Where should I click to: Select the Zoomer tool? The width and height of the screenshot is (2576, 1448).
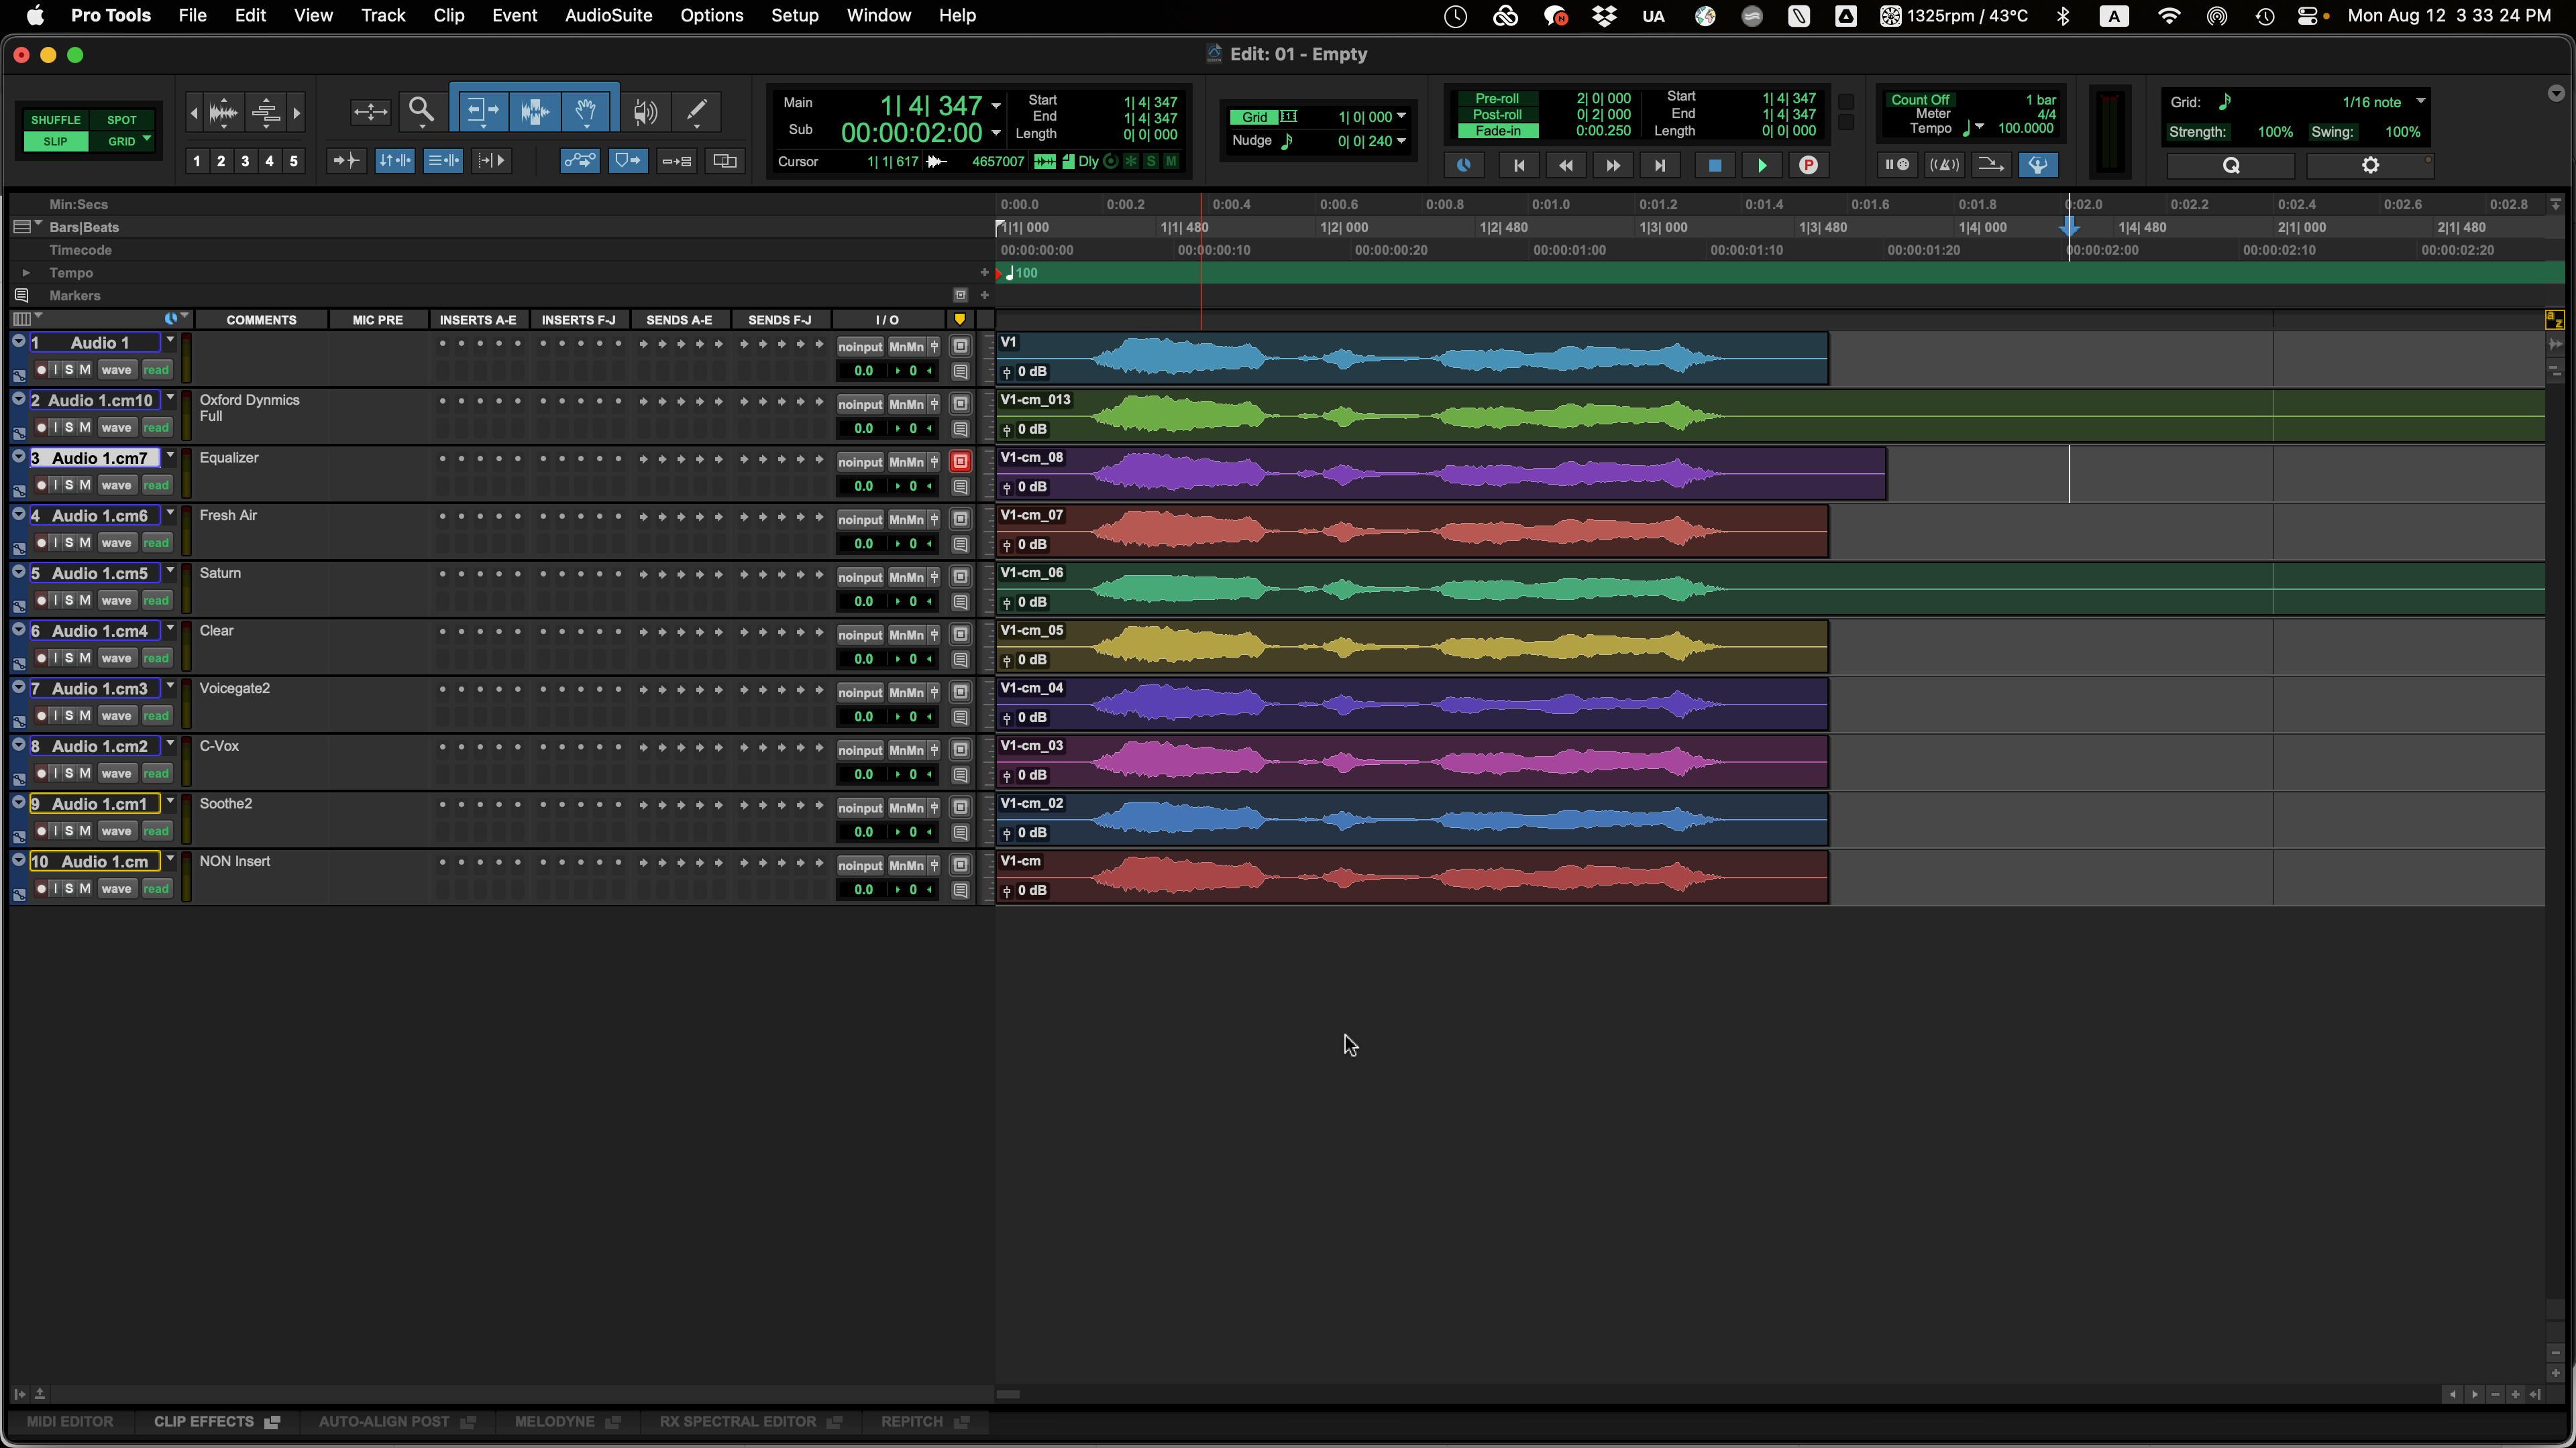click(422, 111)
